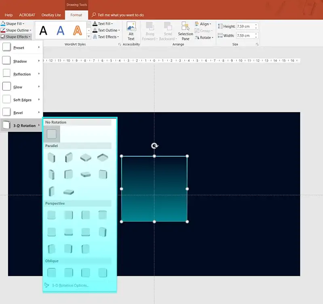
Task: Choose second Perspective preset in top row
Action: [x=69, y=215]
